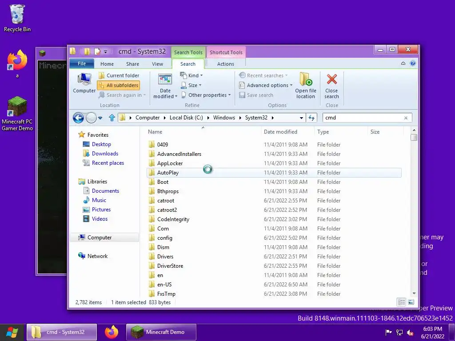The height and width of the screenshot is (341, 455).
Task: Click the Search Tools contextual tab header
Action: pos(188,52)
